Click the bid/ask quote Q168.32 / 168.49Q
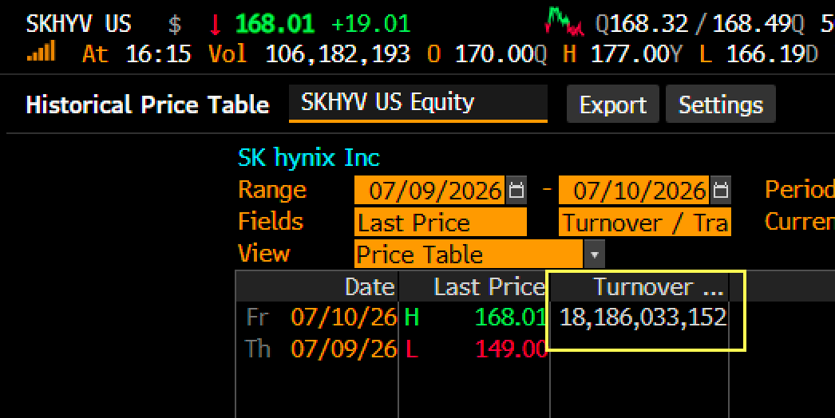This screenshot has height=418, width=835. point(700,24)
